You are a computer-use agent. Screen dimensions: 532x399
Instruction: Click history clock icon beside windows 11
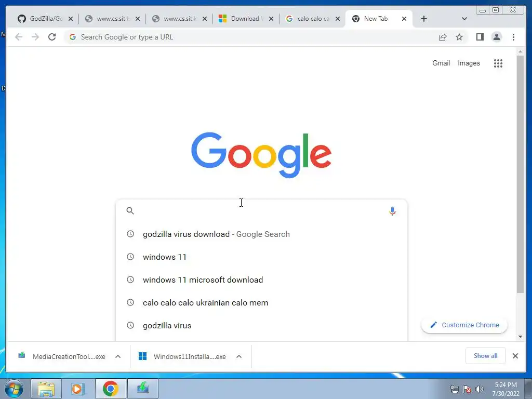click(130, 257)
